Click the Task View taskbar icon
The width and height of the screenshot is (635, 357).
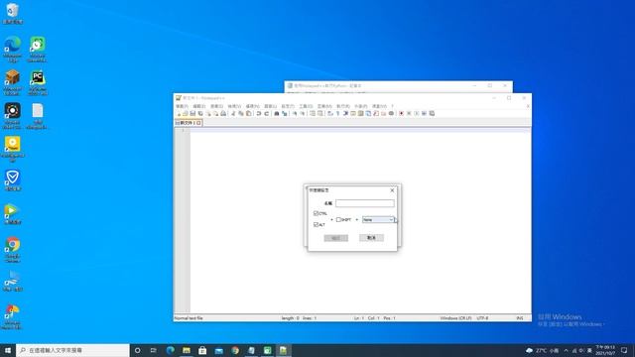(x=154, y=350)
